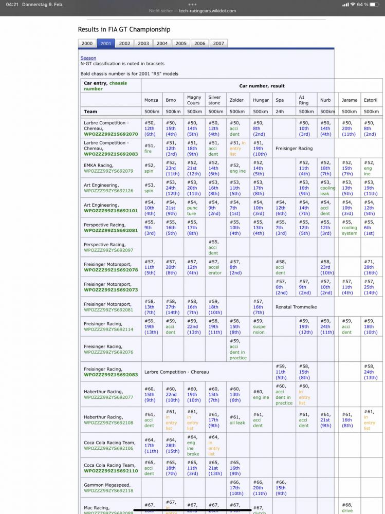Switch to the 2000 season tab

tap(87, 44)
